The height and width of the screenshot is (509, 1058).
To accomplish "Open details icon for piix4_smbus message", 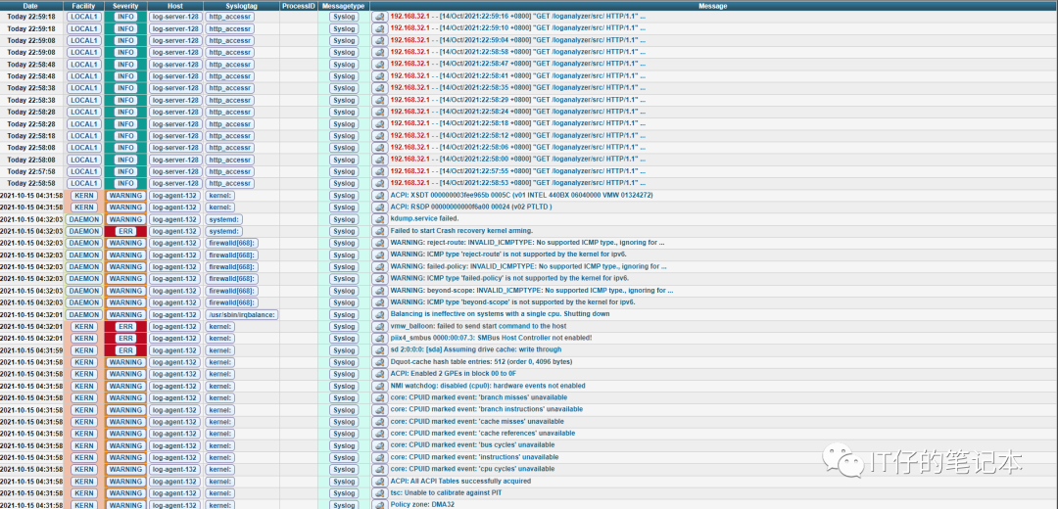I will [x=380, y=339].
